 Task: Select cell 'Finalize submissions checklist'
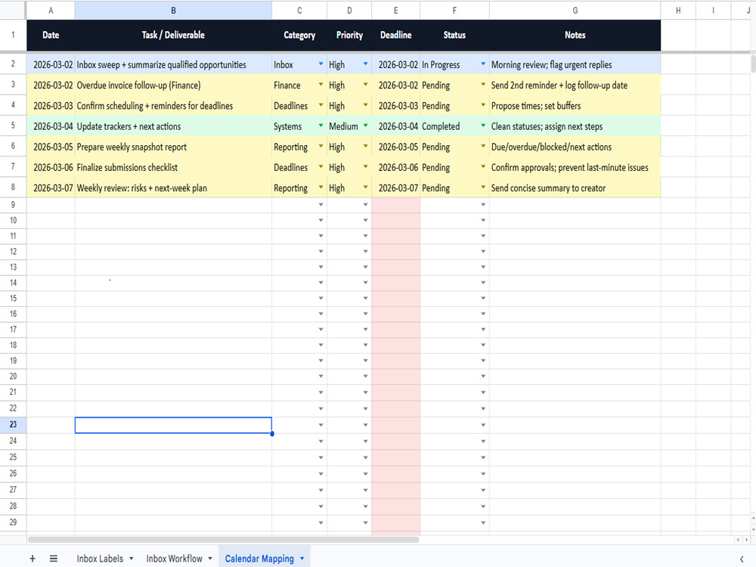(173, 167)
